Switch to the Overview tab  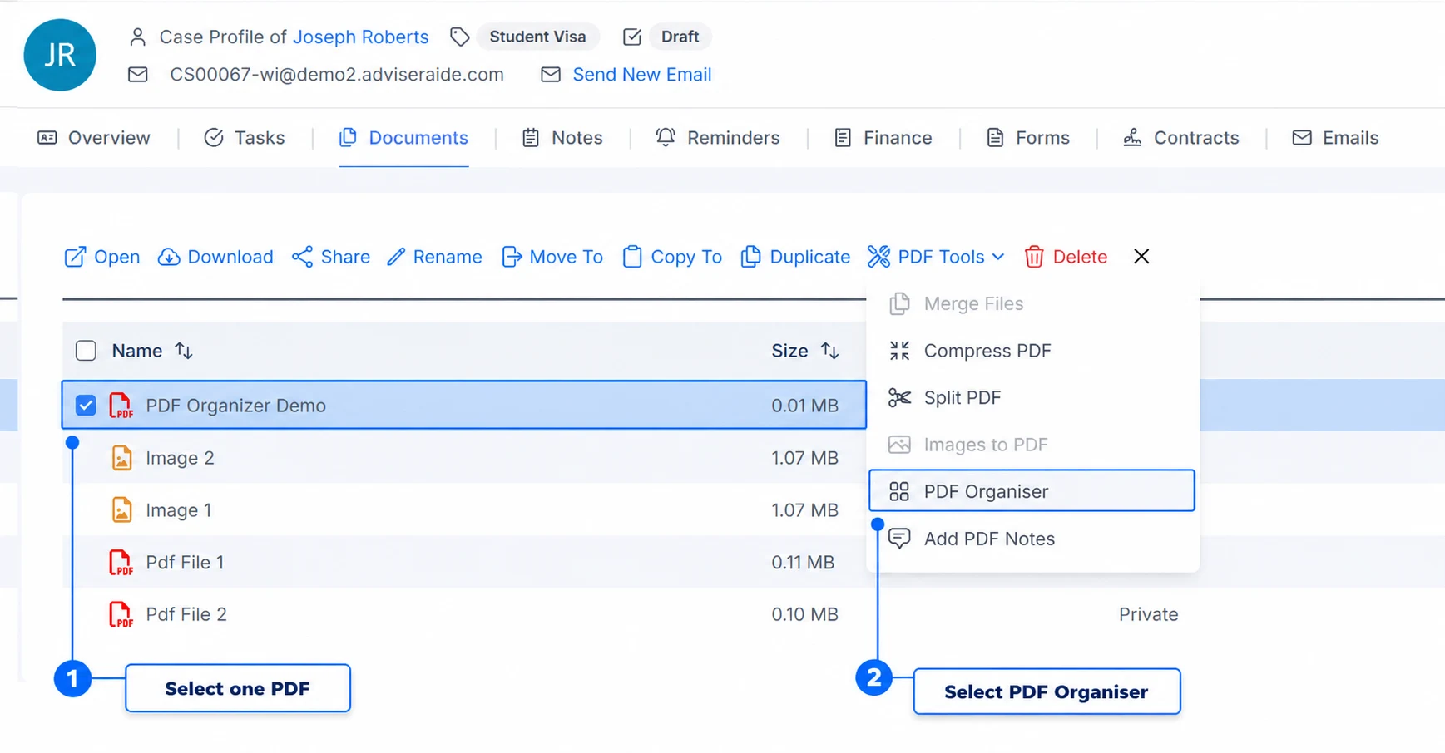coord(94,138)
